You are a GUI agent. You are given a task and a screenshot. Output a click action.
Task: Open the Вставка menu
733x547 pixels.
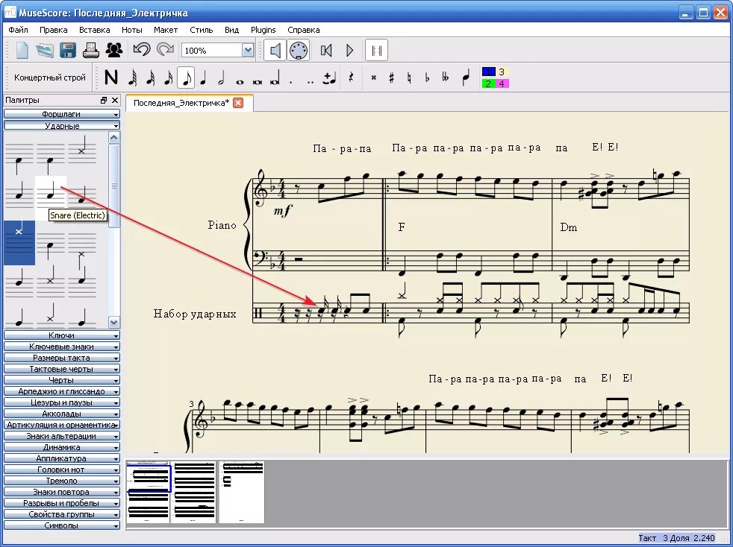(x=95, y=30)
